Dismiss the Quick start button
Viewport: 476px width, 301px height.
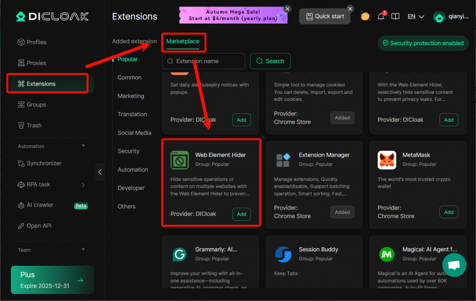[x=350, y=9]
